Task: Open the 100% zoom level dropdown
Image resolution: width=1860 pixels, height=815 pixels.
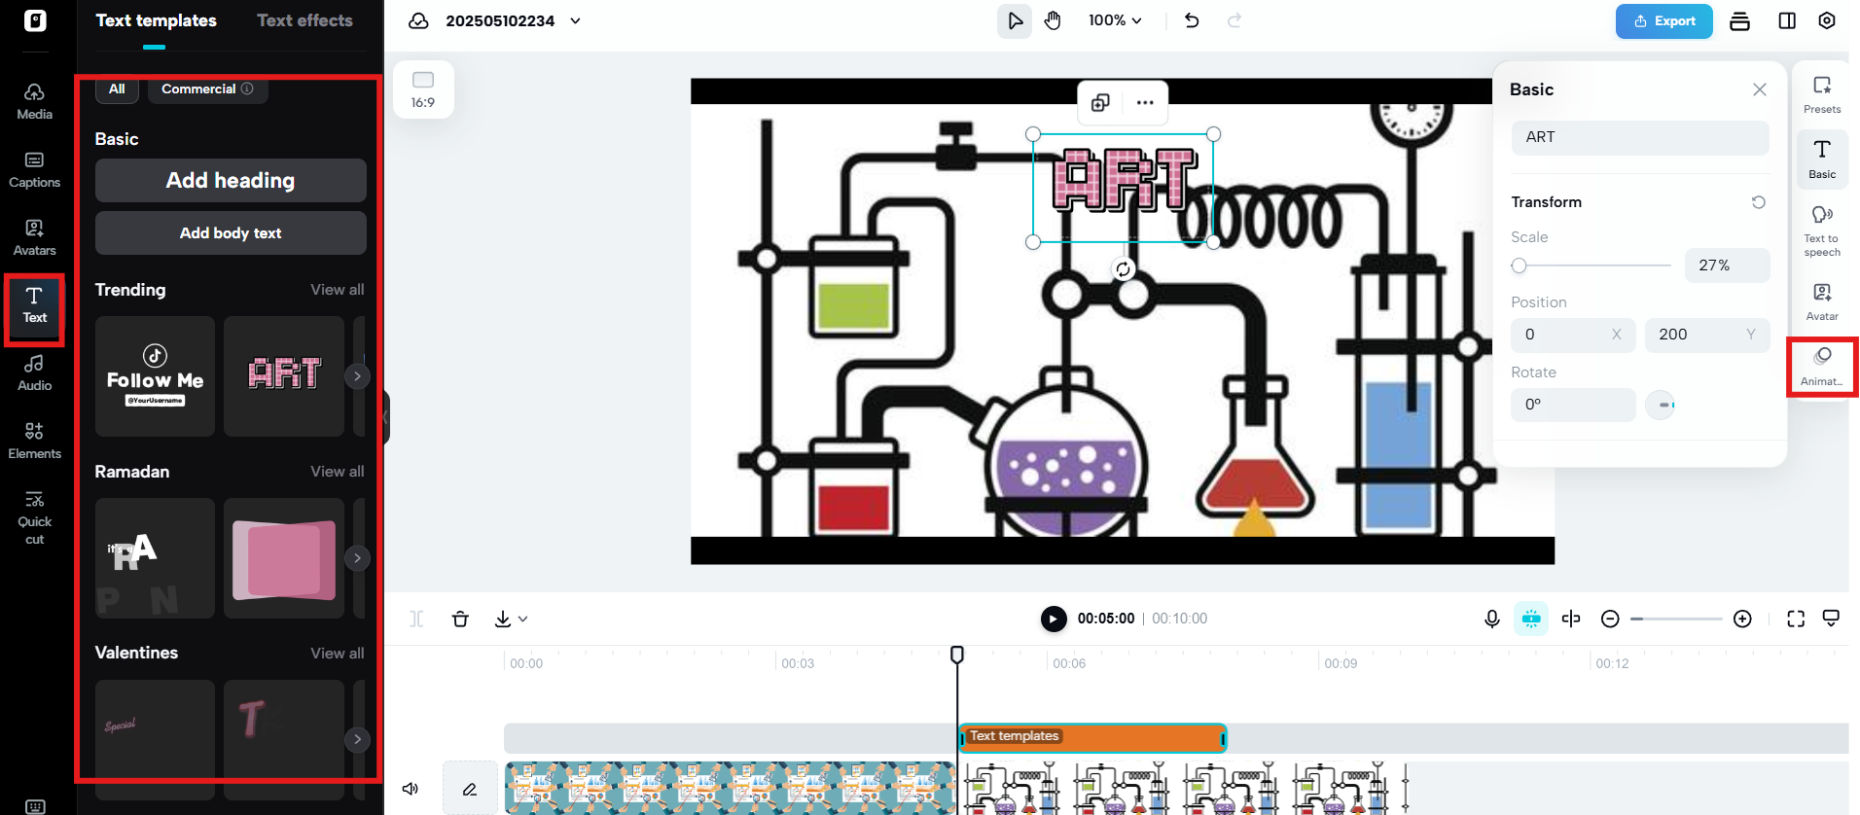Action: coord(1115,20)
